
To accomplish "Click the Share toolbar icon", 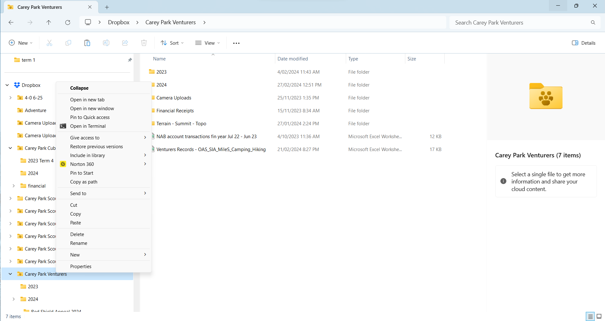I will point(125,43).
